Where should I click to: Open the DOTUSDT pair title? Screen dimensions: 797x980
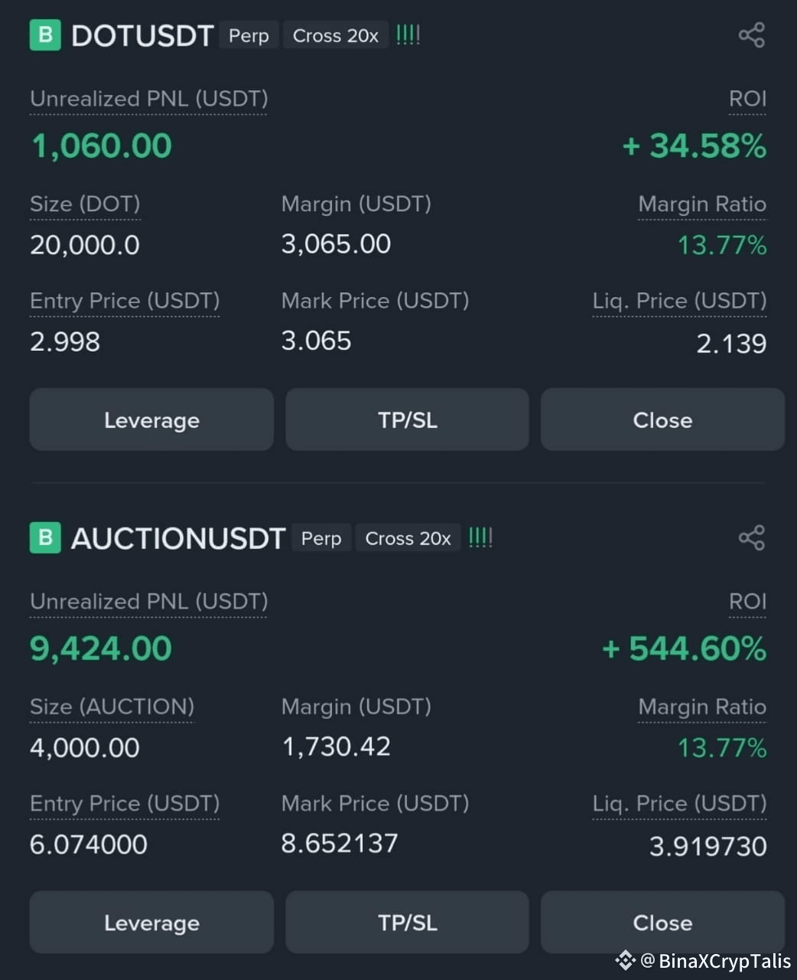coord(142,36)
